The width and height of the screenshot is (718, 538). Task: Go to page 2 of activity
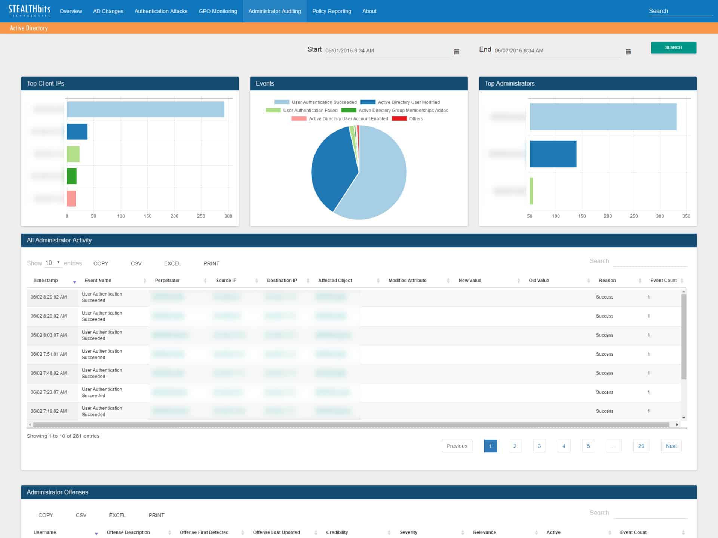coord(515,446)
